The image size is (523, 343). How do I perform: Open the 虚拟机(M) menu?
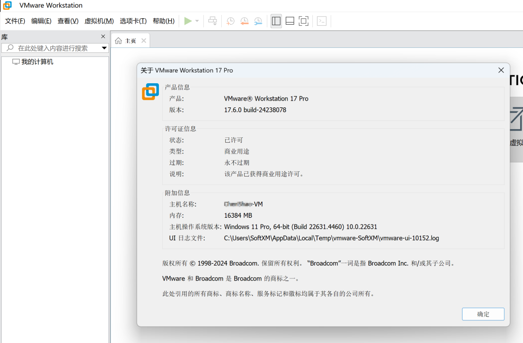point(99,21)
